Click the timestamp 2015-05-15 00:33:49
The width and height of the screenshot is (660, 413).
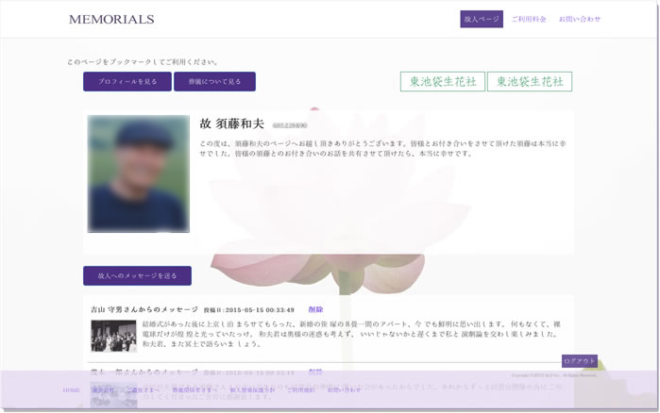260,310
